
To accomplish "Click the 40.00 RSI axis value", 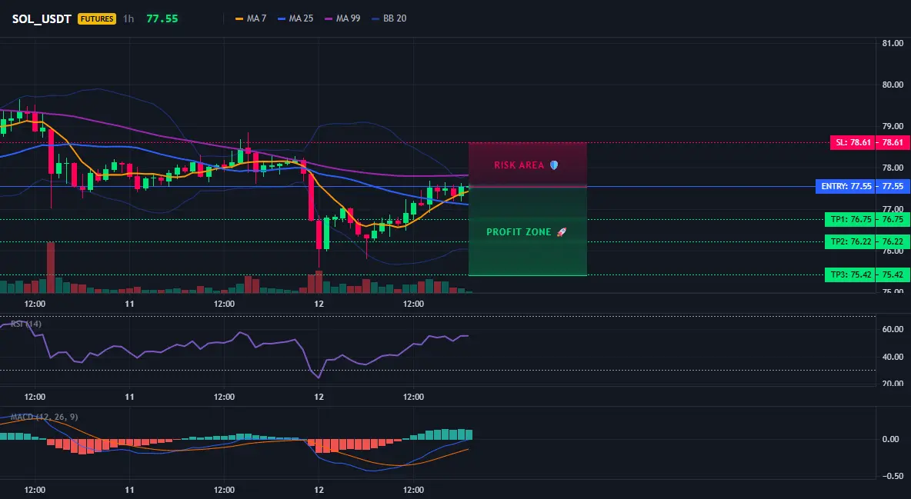I will 893,357.
